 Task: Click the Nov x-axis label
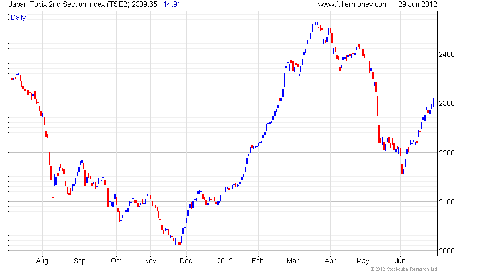point(150,261)
